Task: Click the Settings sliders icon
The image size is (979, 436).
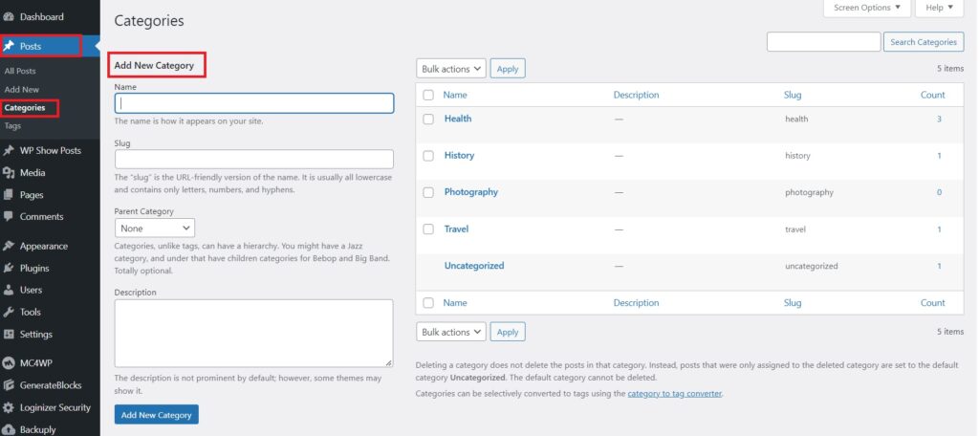Action: point(9,335)
